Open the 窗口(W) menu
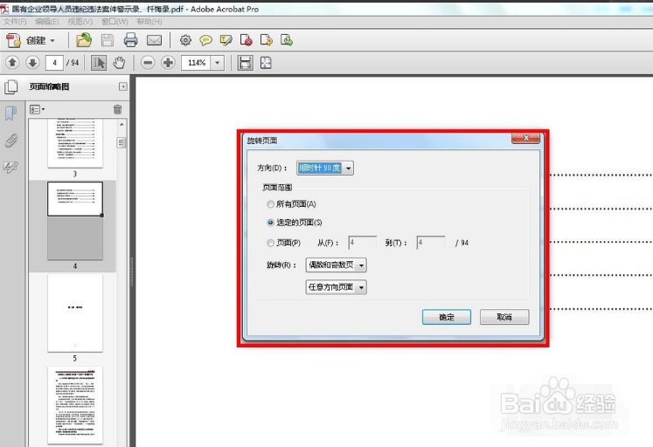Screen dimensions: 653x447 [115, 21]
